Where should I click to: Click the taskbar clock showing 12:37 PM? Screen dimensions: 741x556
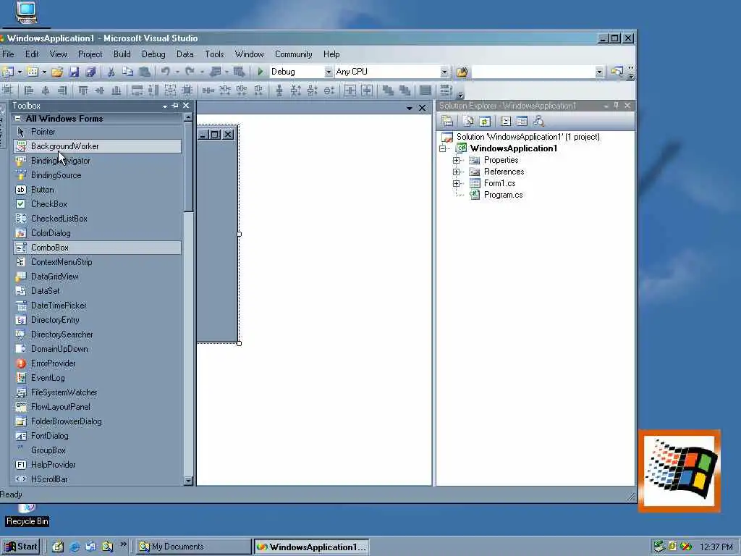(716, 547)
